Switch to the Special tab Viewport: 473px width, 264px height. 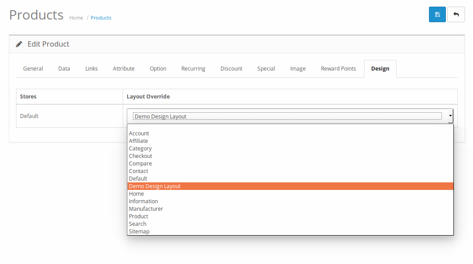pos(266,69)
